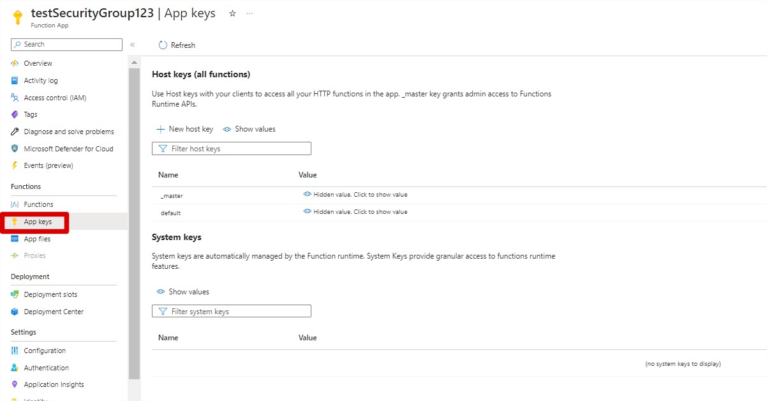Image resolution: width=767 pixels, height=401 pixels.
Task: Toggle Show values for system keys
Action: tap(183, 292)
